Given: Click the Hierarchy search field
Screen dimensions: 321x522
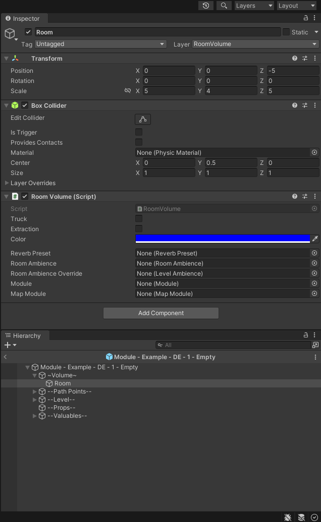Looking at the screenshot, I should (233, 345).
